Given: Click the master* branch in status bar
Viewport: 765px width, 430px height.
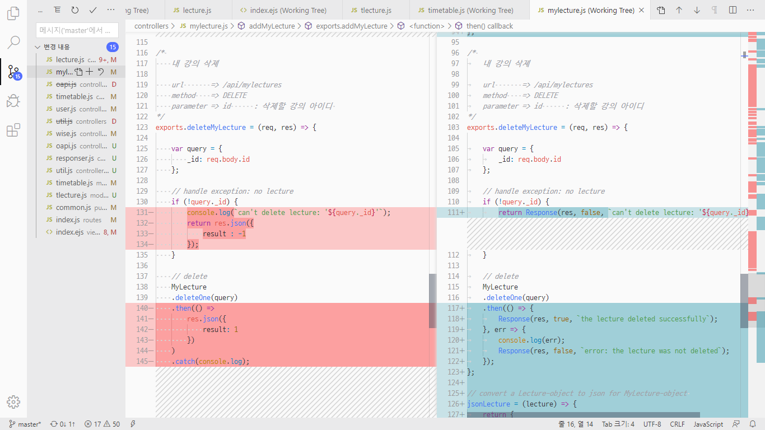Looking at the screenshot, I should click(x=25, y=424).
